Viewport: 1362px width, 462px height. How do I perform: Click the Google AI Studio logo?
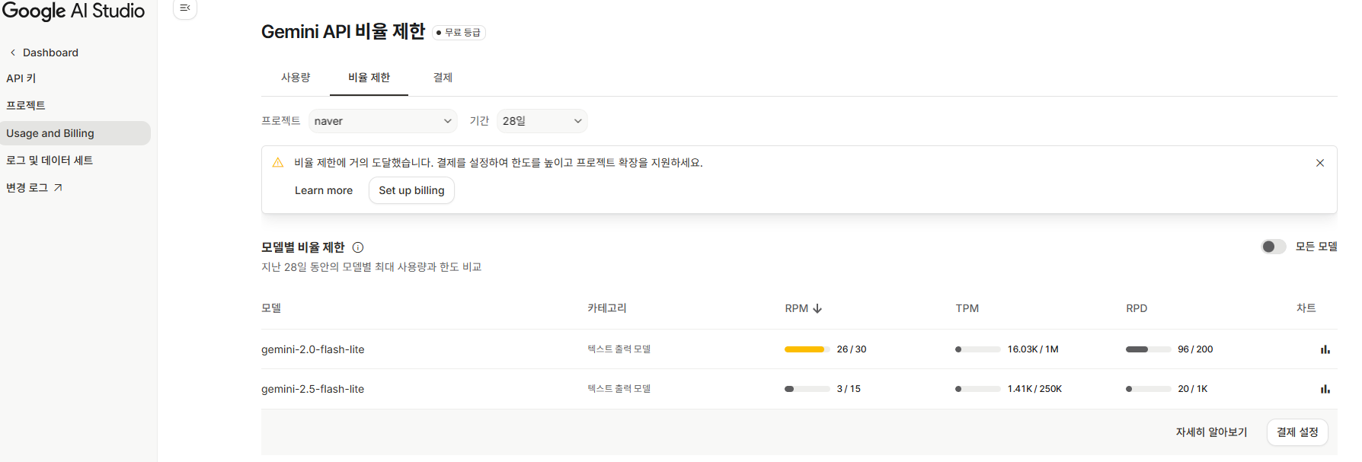coord(73,11)
